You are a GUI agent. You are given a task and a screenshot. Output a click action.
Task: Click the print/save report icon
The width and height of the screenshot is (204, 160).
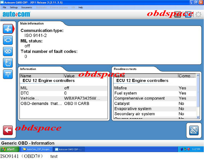(194, 130)
